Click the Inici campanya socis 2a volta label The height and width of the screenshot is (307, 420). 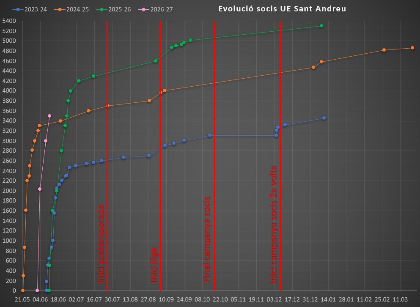273,225
